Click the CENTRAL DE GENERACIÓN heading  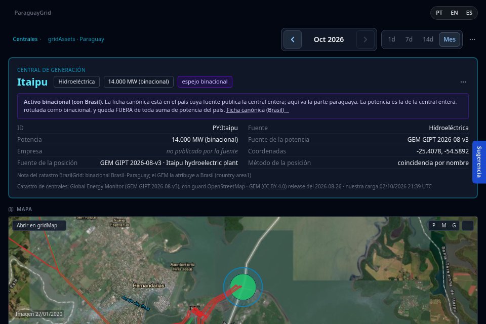pyautogui.click(x=51, y=70)
